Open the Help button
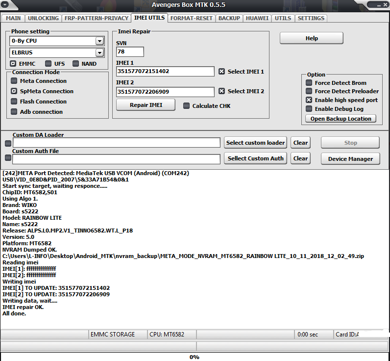 click(312, 38)
